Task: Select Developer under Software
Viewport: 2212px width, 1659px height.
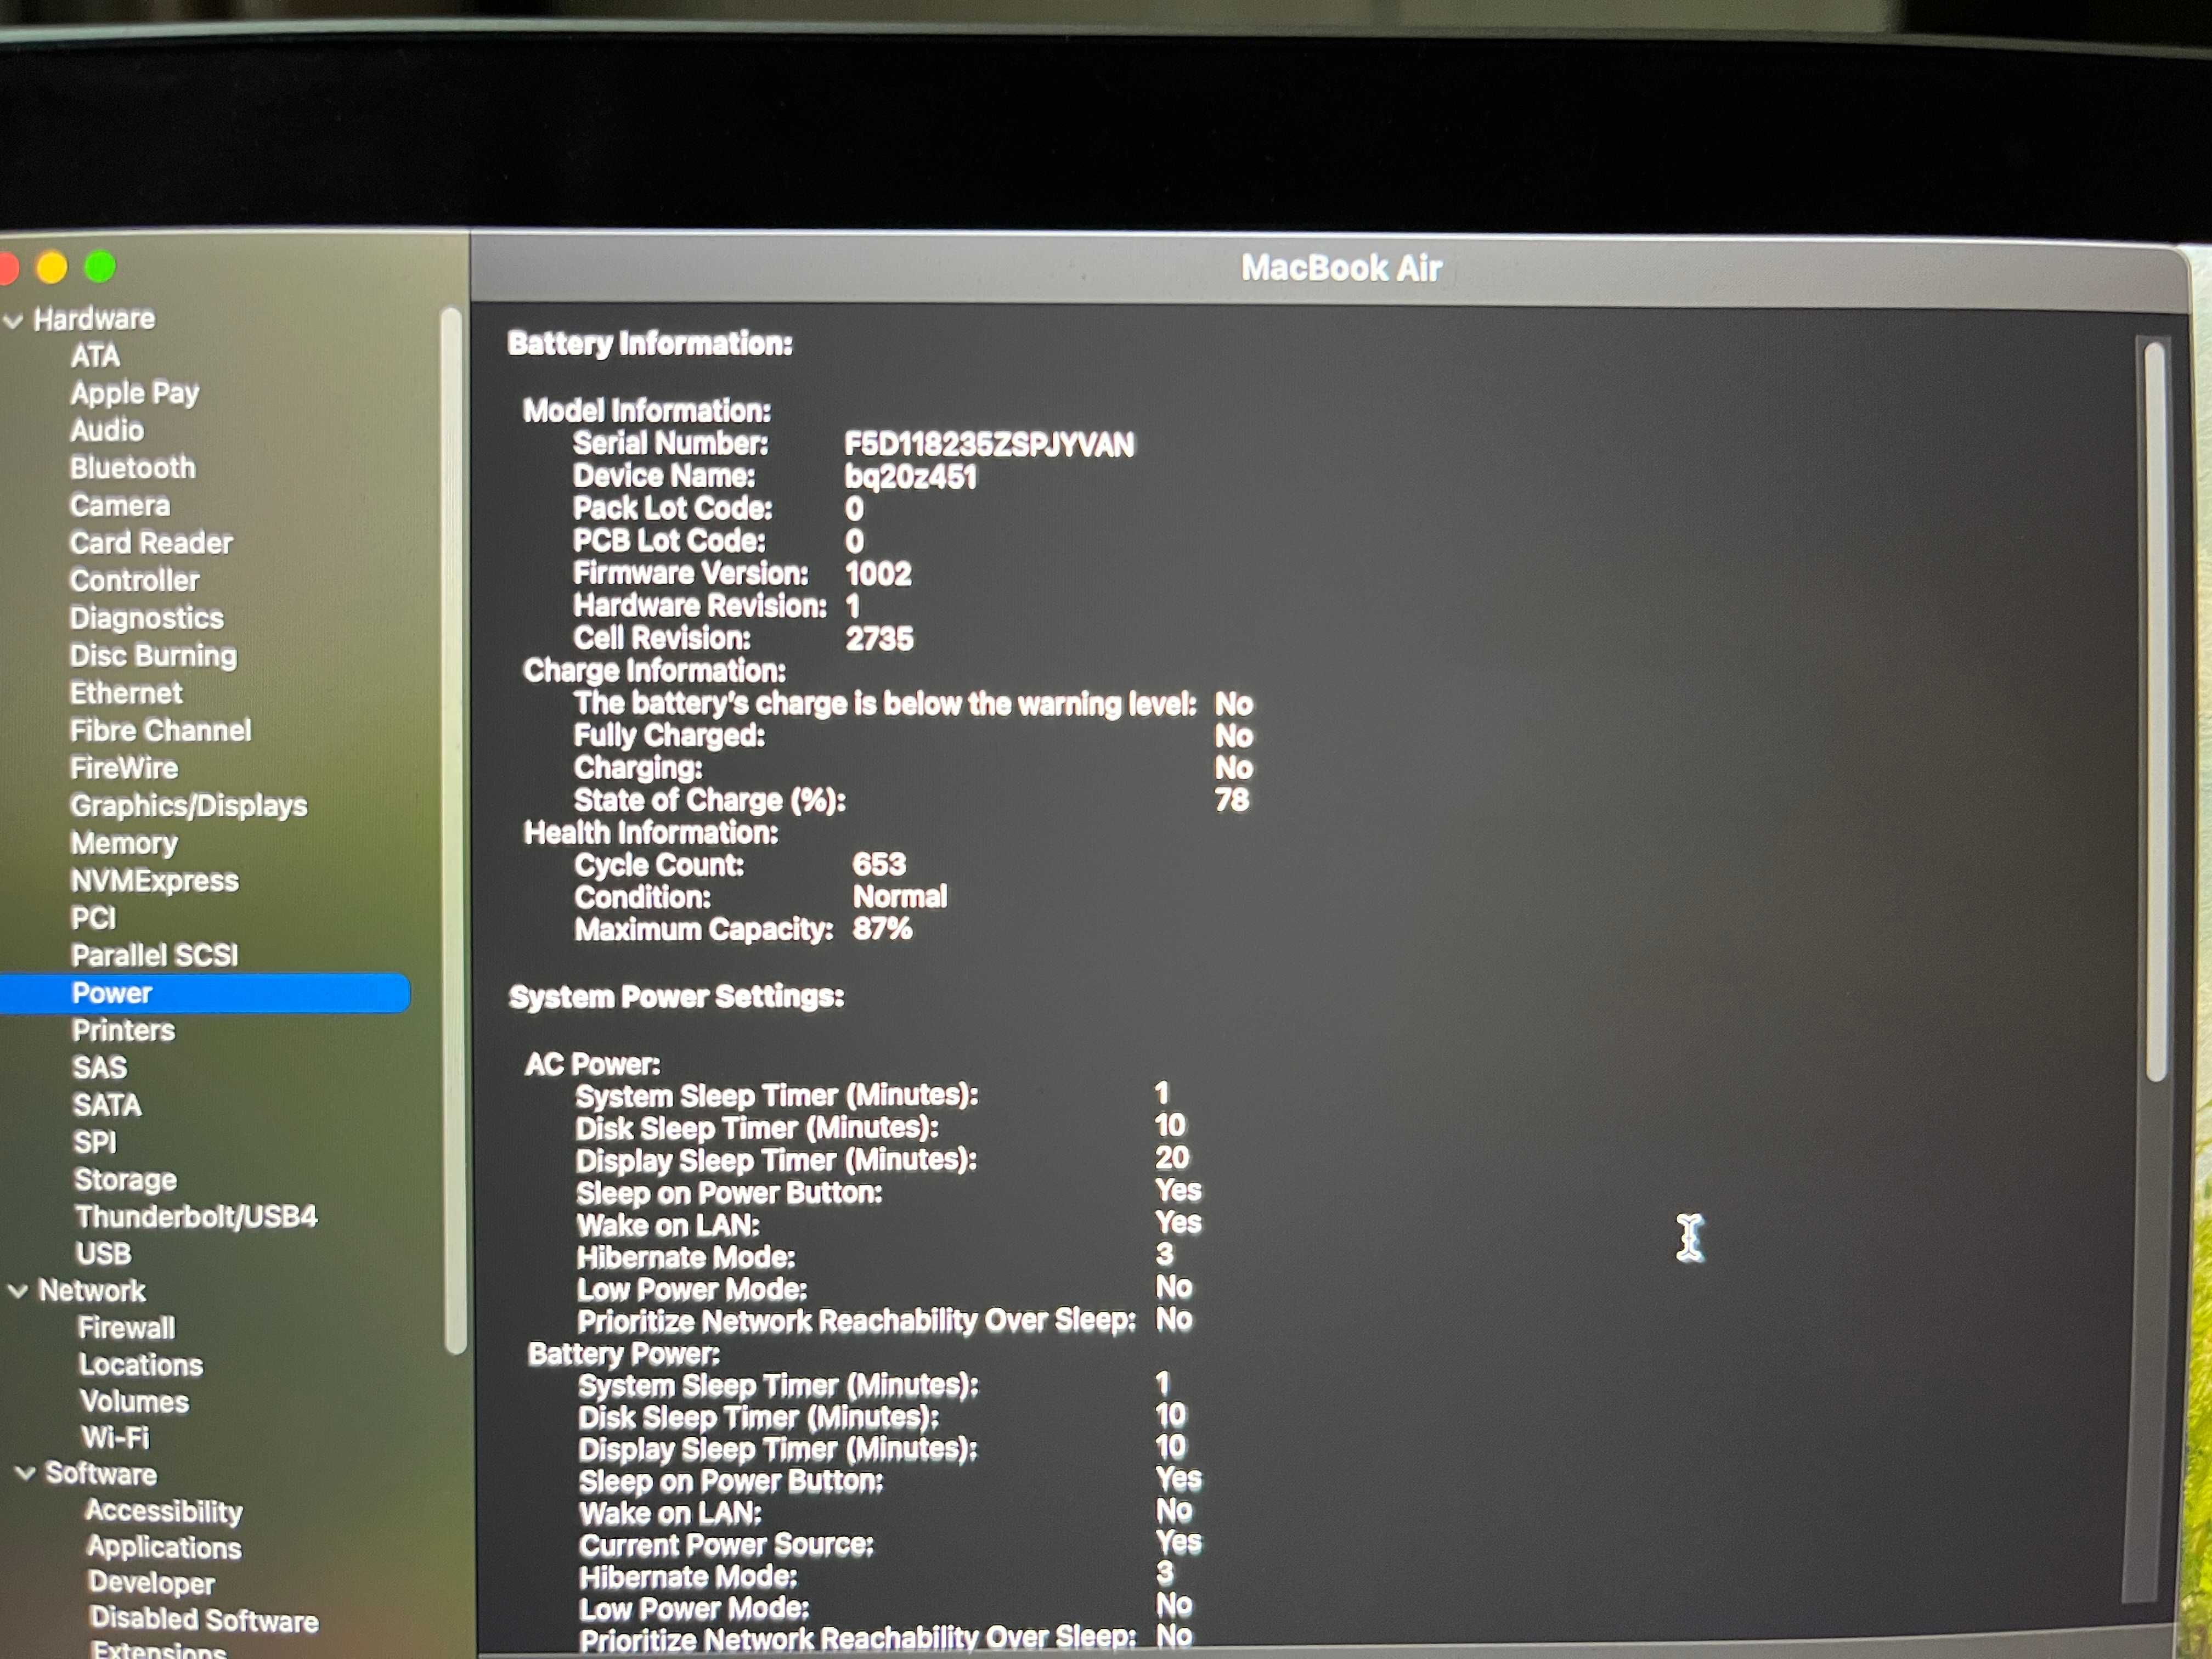Action: (x=152, y=1583)
